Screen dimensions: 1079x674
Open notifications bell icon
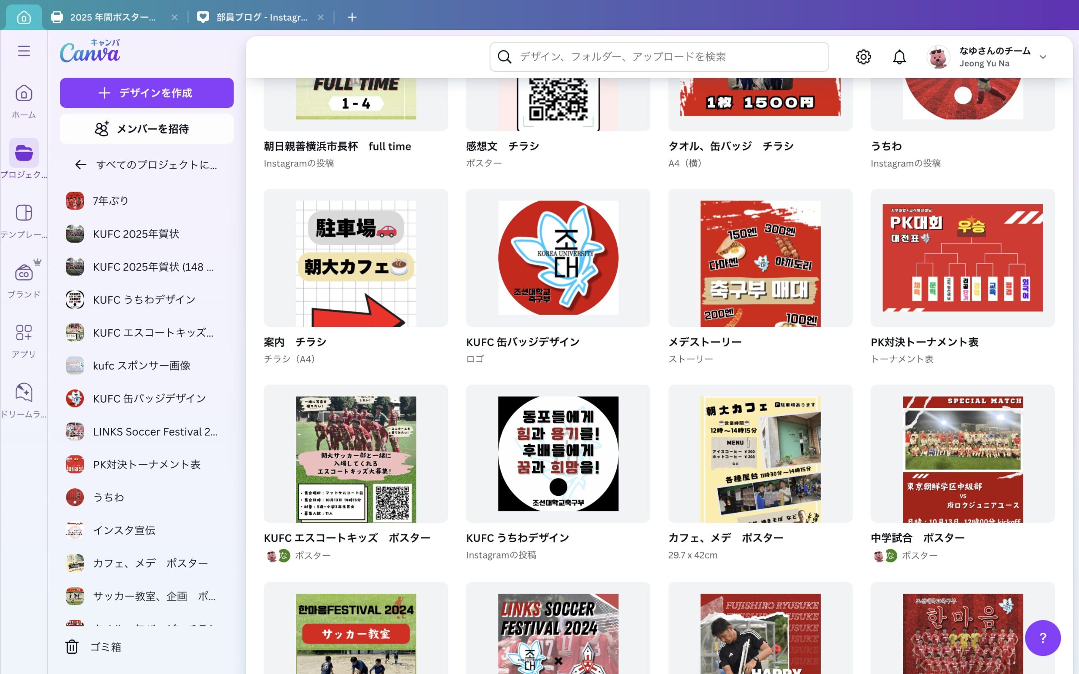point(899,57)
